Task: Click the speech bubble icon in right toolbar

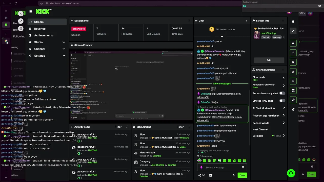Action: point(293,72)
